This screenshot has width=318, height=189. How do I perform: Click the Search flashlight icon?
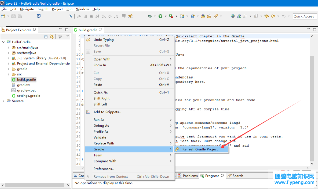(216, 16)
